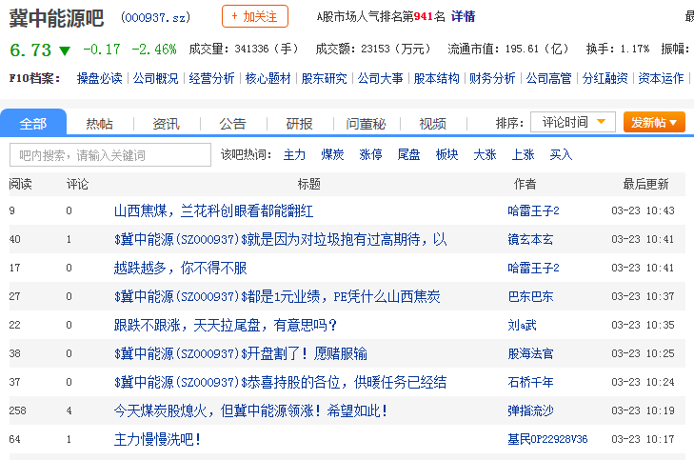The width and height of the screenshot is (694, 460).
Task: Open the 详情 popularity ranking link
Action: click(463, 17)
